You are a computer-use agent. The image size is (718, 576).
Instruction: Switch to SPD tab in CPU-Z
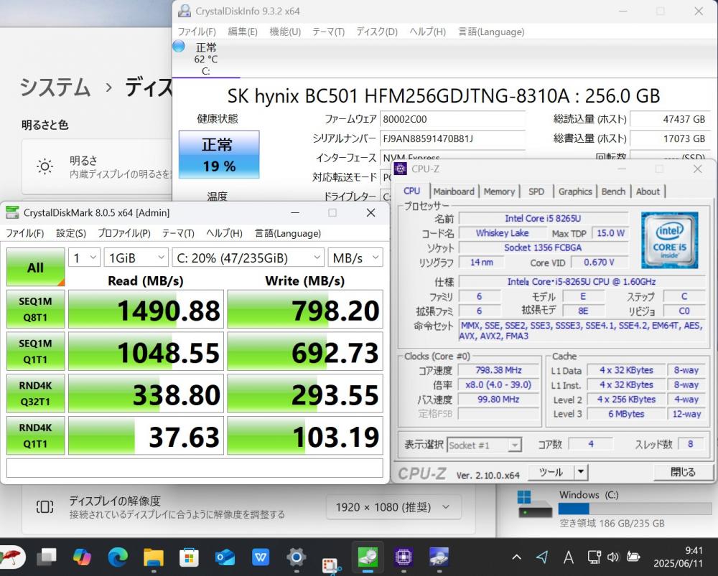pyautogui.click(x=536, y=192)
